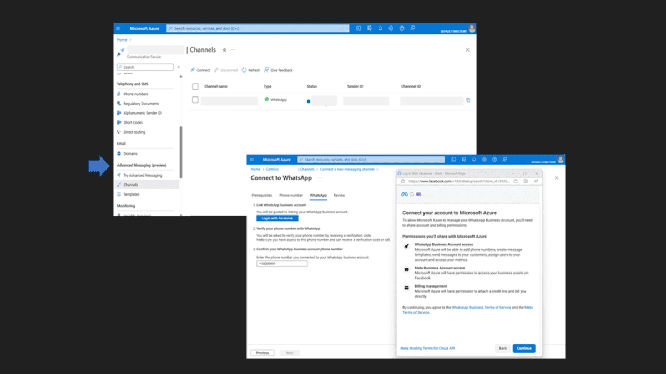Click the Connect toolbar button
The image size is (666, 374).
[x=200, y=70]
